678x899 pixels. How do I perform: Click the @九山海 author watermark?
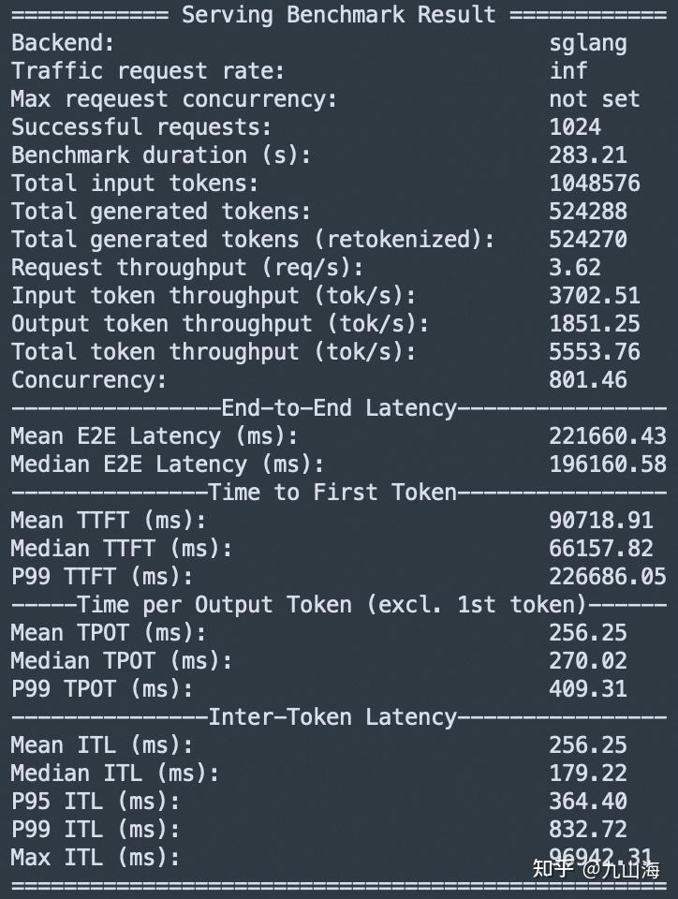pyautogui.click(x=623, y=868)
